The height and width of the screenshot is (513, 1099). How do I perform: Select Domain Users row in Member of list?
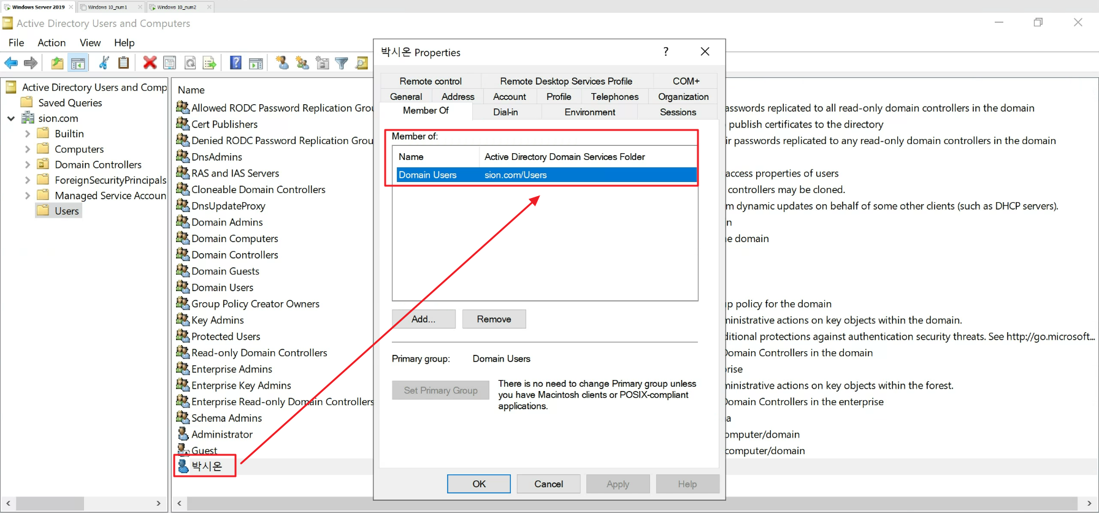[x=546, y=175]
